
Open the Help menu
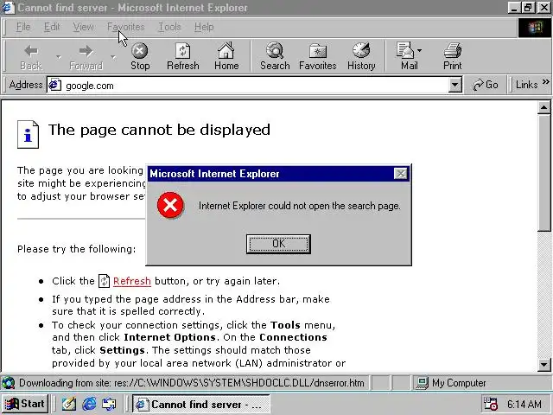pyautogui.click(x=204, y=27)
